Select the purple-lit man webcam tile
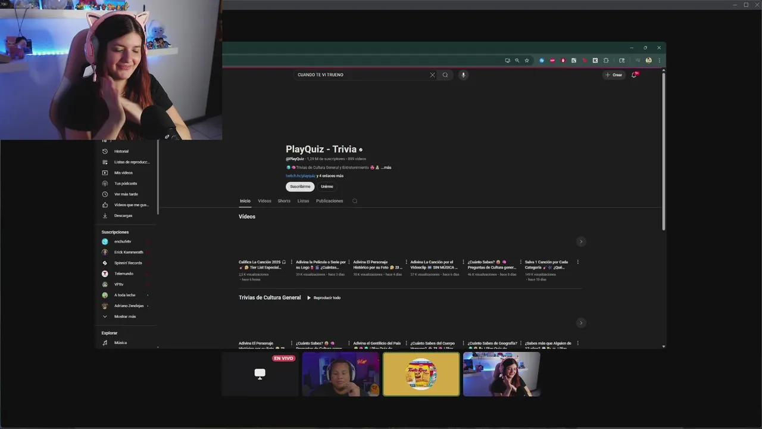The height and width of the screenshot is (429, 762). [341, 374]
